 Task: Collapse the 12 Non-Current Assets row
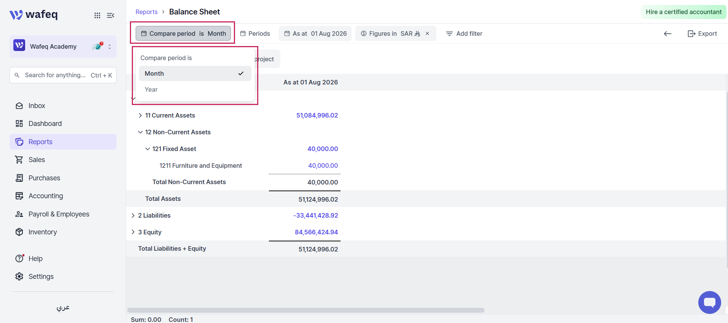click(x=140, y=132)
